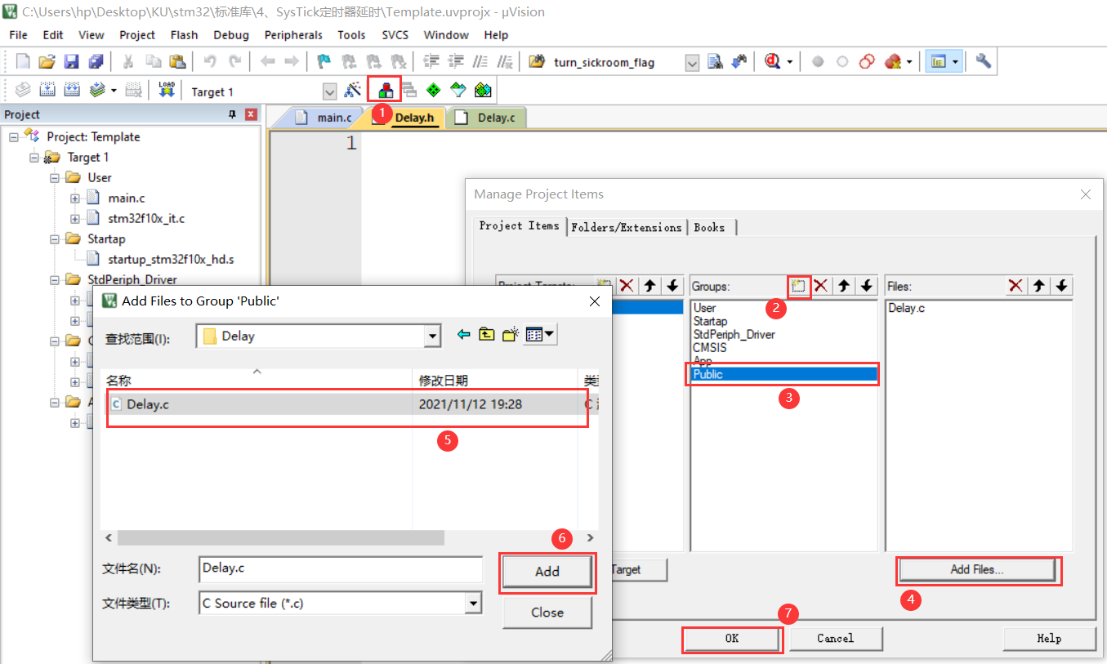Open the Folders/Extensions dialog tab

627,227
